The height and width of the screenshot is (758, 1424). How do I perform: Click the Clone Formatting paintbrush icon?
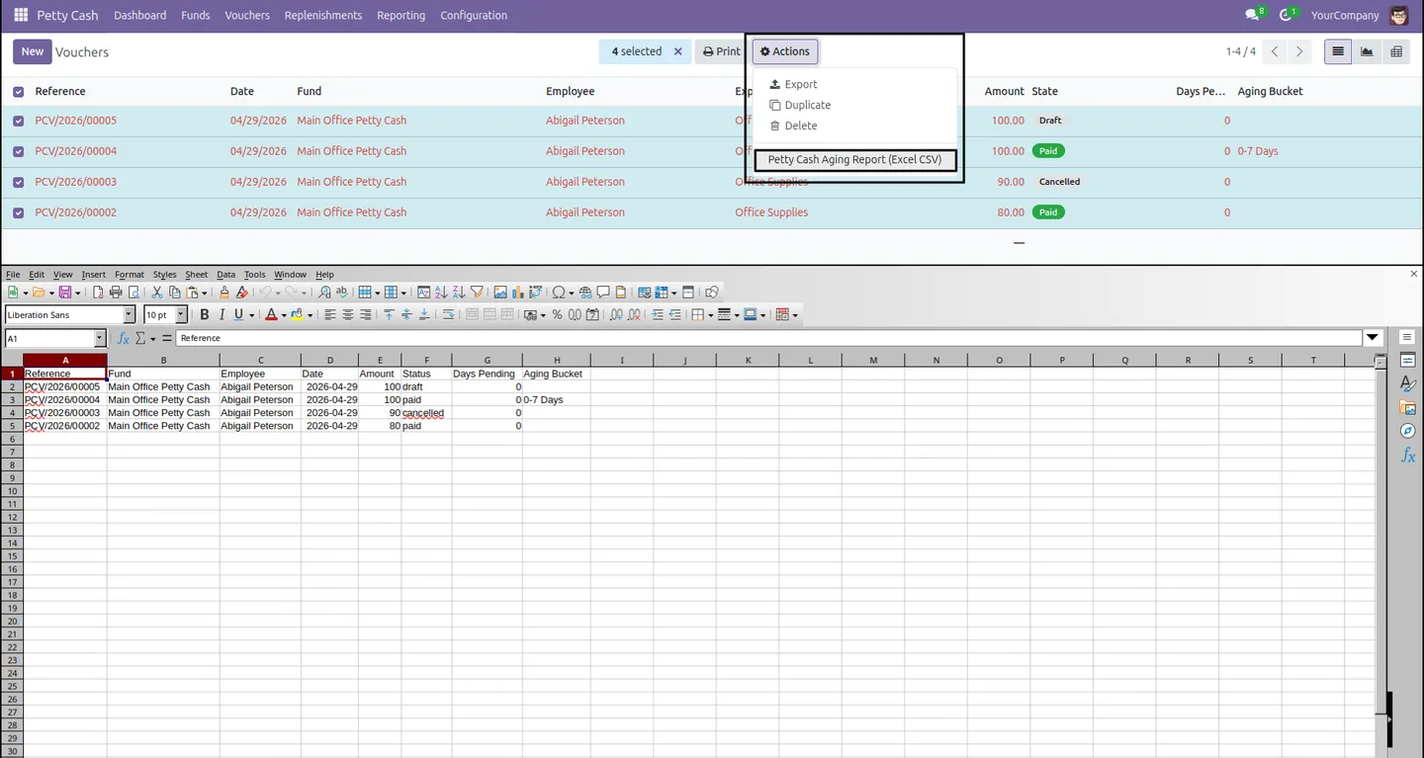(x=224, y=293)
